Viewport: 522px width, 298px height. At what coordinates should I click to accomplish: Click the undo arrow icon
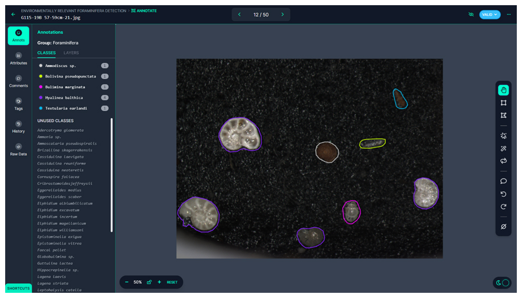(x=503, y=194)
